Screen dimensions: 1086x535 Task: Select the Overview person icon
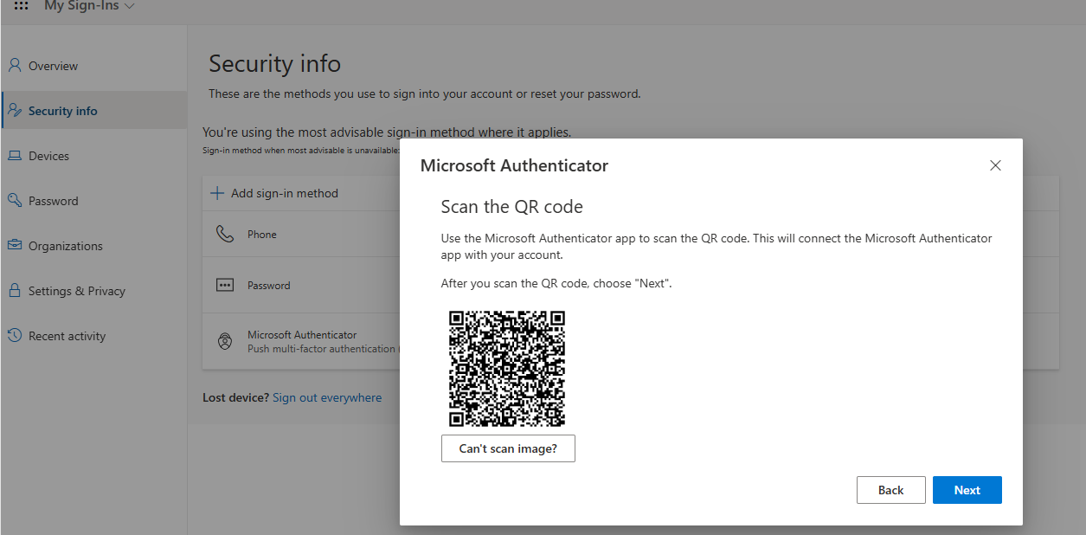click(x=16, y=65)
